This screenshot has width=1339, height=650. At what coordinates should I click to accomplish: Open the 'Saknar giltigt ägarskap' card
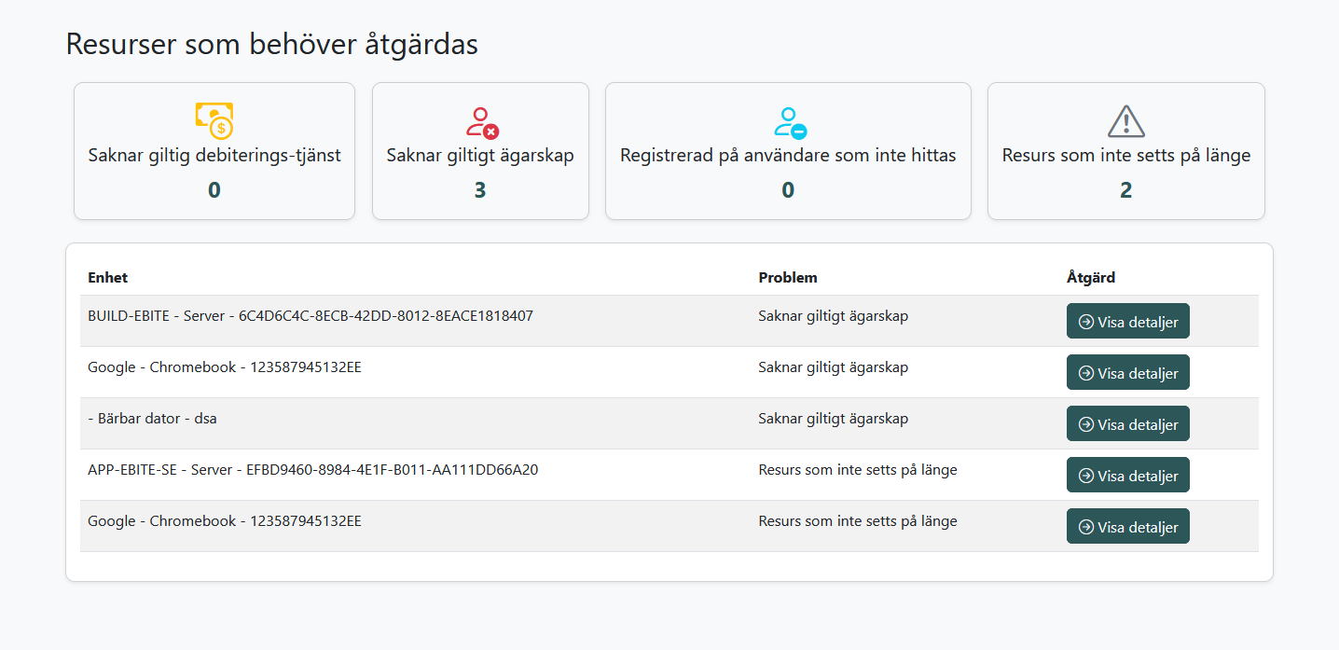[x=480, y=151]
